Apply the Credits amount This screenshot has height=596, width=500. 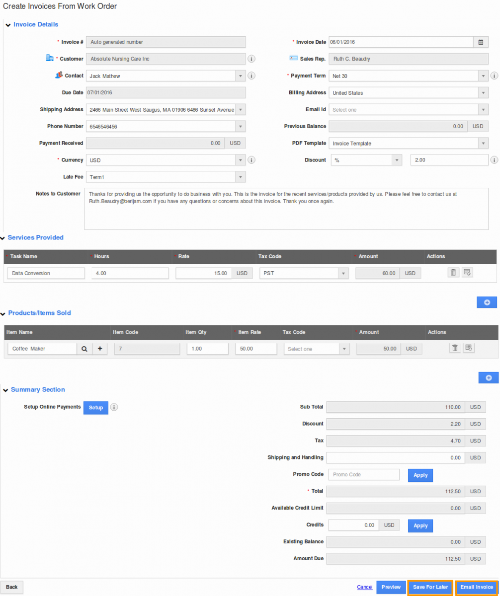[420, 525]
